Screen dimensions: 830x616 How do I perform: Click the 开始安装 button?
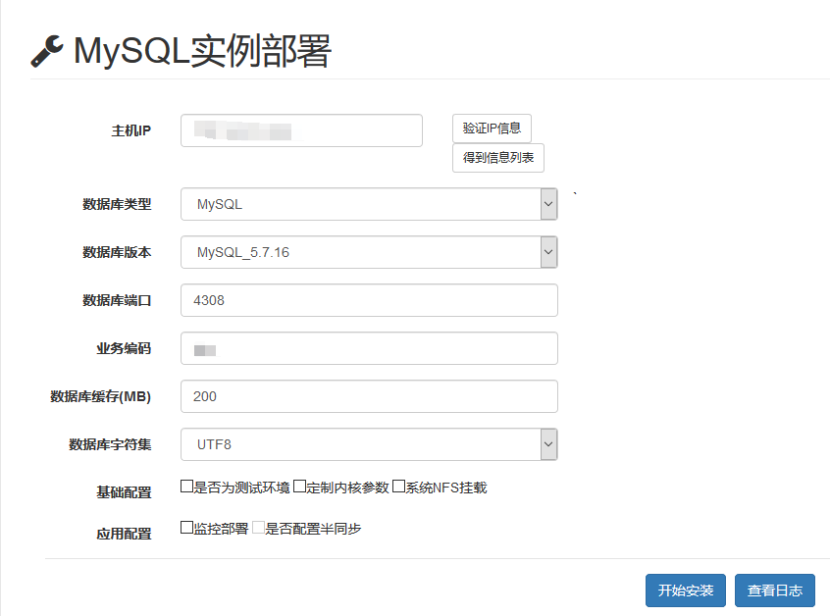(x=686, y=590)
